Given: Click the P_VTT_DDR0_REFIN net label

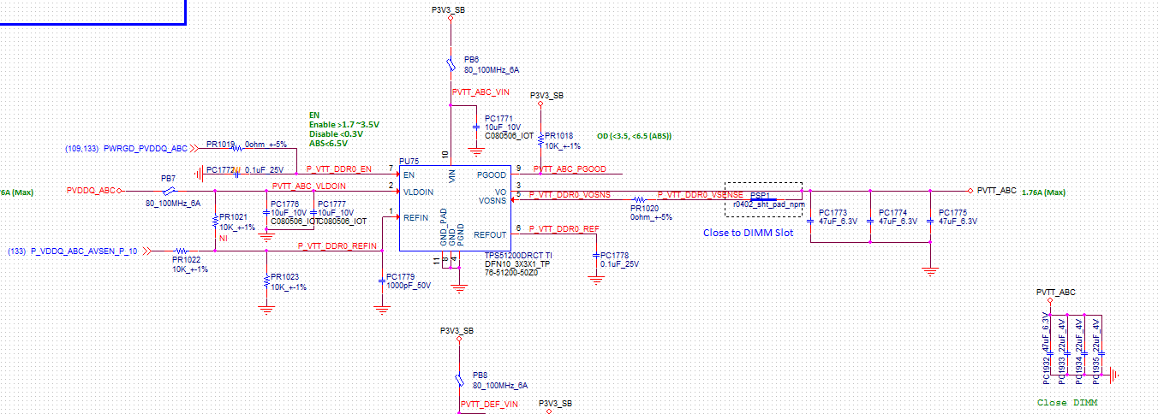Looking at the screenshot, I should pos(337,245).
